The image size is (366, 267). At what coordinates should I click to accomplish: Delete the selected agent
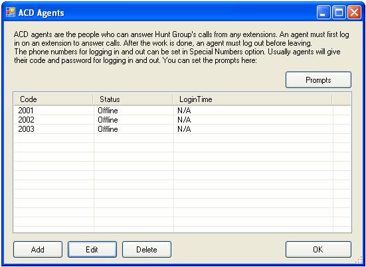tap(147, 249)
